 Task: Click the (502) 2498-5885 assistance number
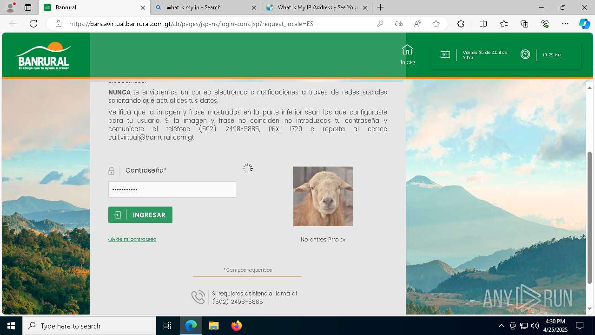(x=237, y=302)
